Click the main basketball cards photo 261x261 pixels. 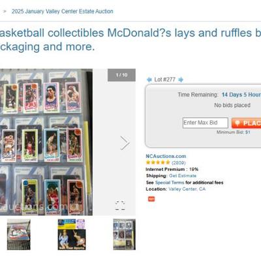pyautogui.click(x=46, y=142)
